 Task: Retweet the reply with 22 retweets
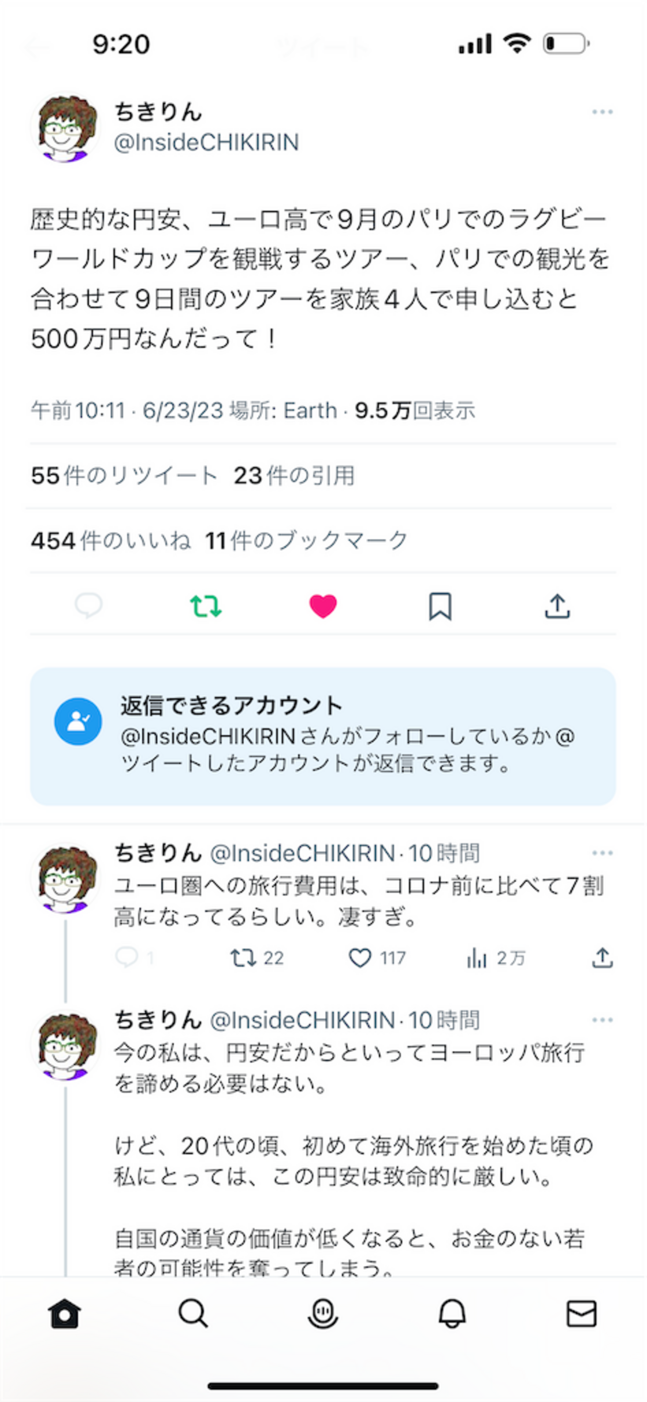(x=243, y=958)
